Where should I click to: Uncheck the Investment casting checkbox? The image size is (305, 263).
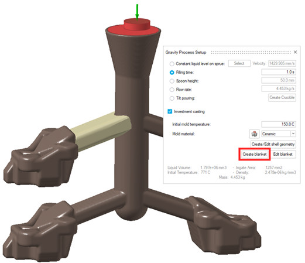click(170, 111)
